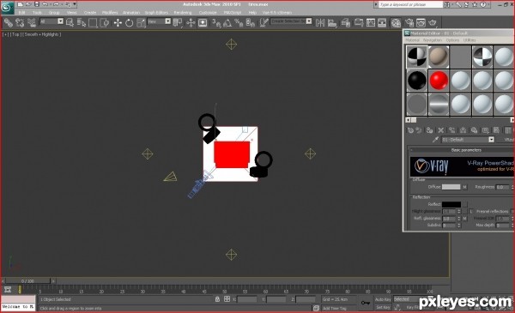515x313 pixels.
Task: Click the Auto Key button
Action: 383,299
